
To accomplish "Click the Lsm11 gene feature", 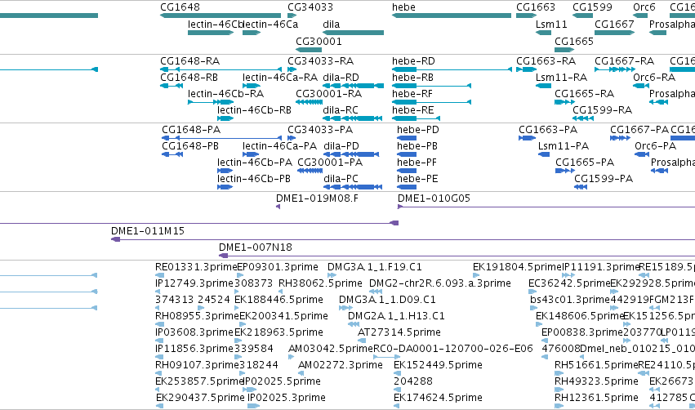I will (x=543, y=33).
